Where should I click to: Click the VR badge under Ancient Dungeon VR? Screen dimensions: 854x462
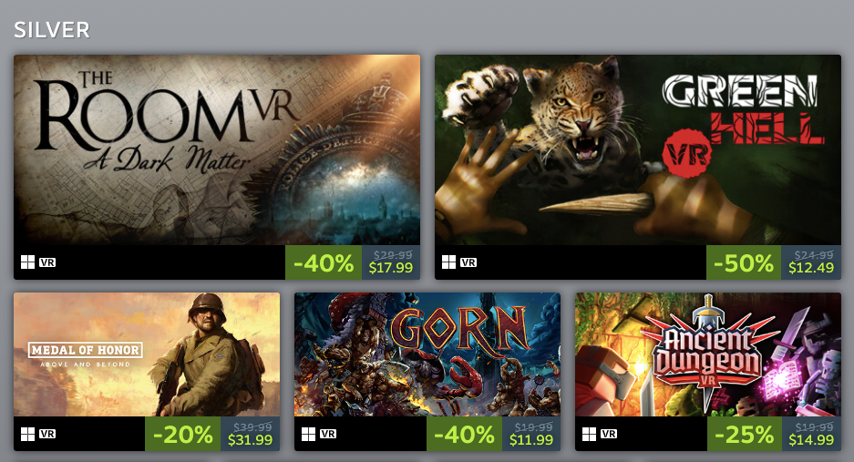609,435
